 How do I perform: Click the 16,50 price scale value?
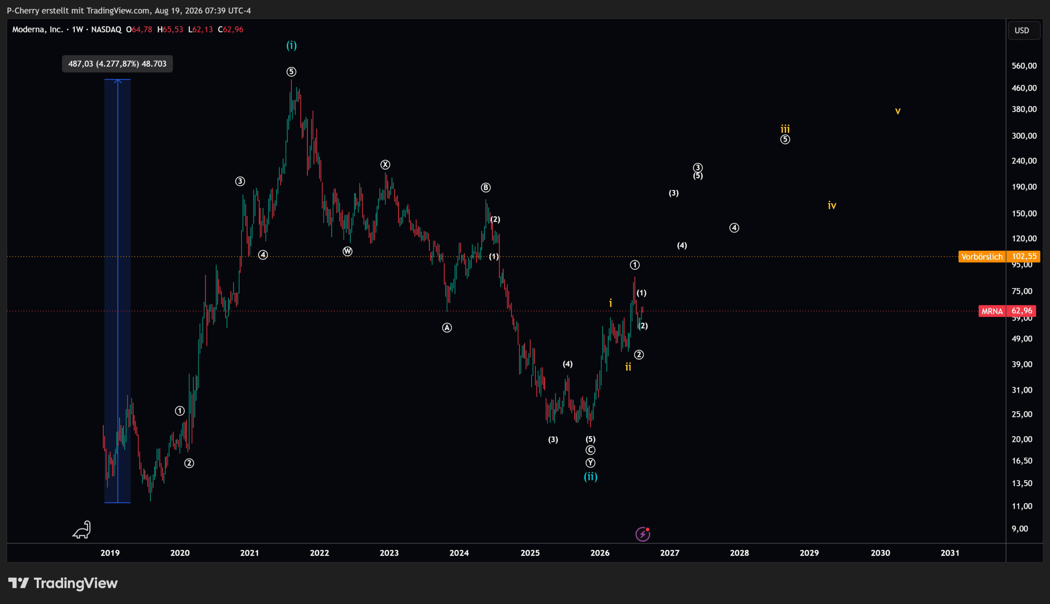(x=1022, y=461)
